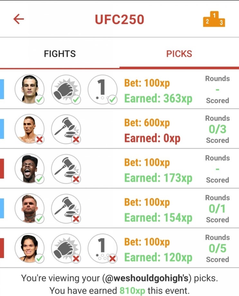Open the orange leaderboard podium icon
Viewport: 239px width, 296px height.
coord(214,19)
